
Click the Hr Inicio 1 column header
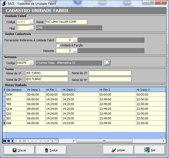click(x=36, y=90)
